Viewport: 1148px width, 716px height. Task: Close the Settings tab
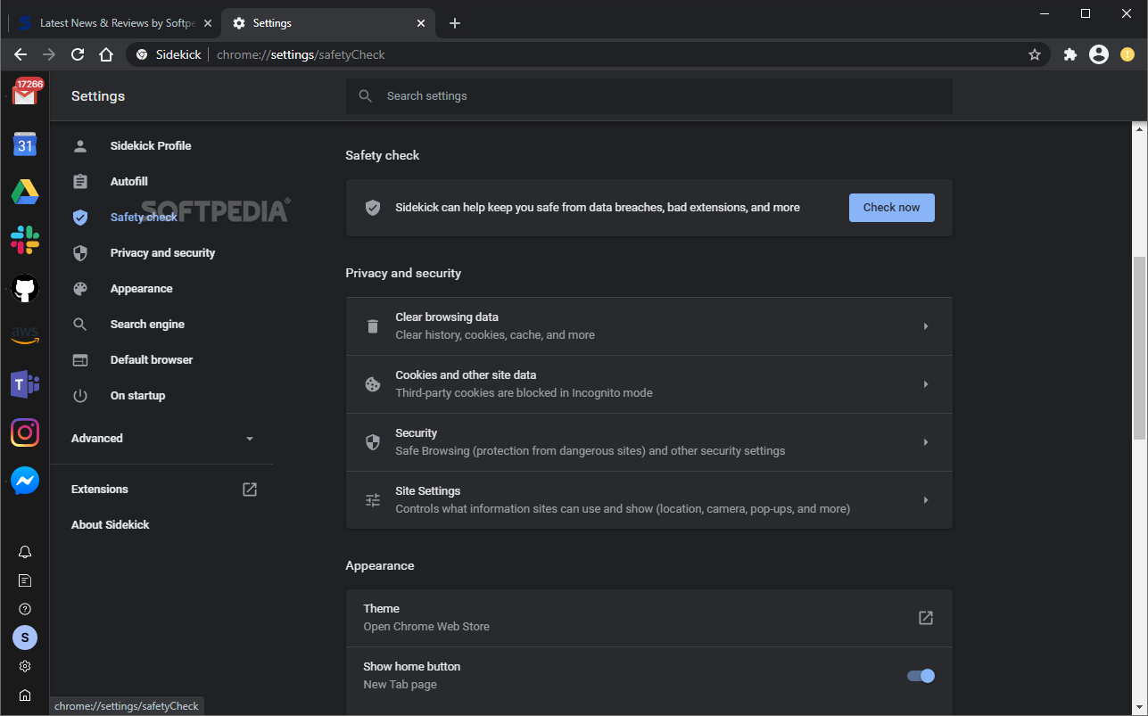[x=421, y=23]
